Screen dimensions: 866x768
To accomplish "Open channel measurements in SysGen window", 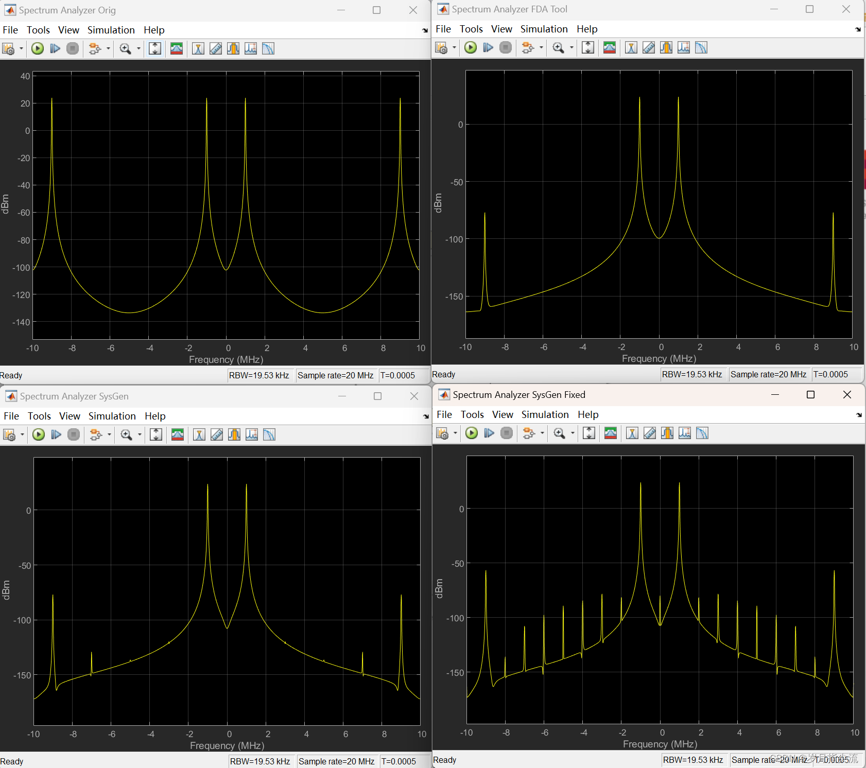I will (x=234, y=434).
